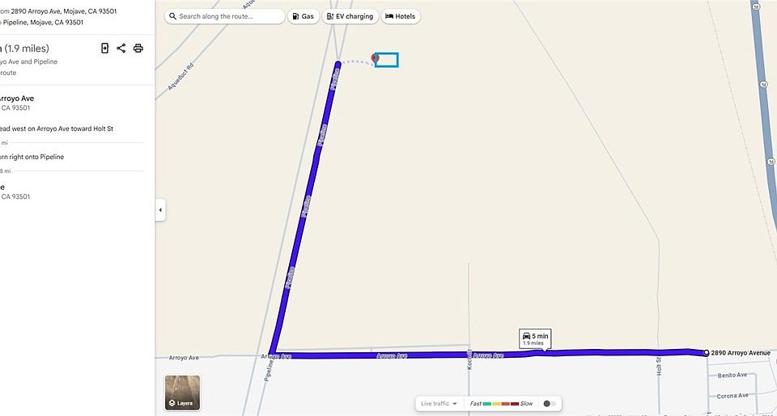Open the Layers map thumbnail
777x416 pixels.
[x=182, y=393]
